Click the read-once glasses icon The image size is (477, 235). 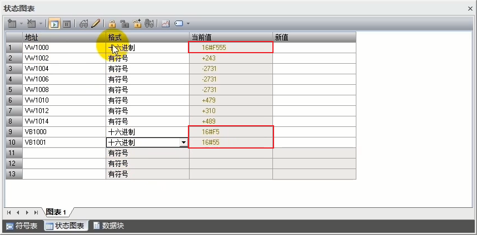83,24
